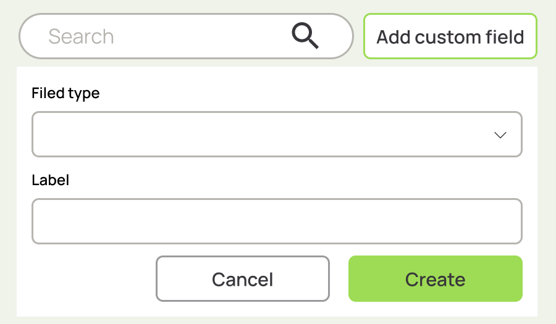Click the rounded search bar
The height and width of the screenshot is (324, 556).
(185, 36)
